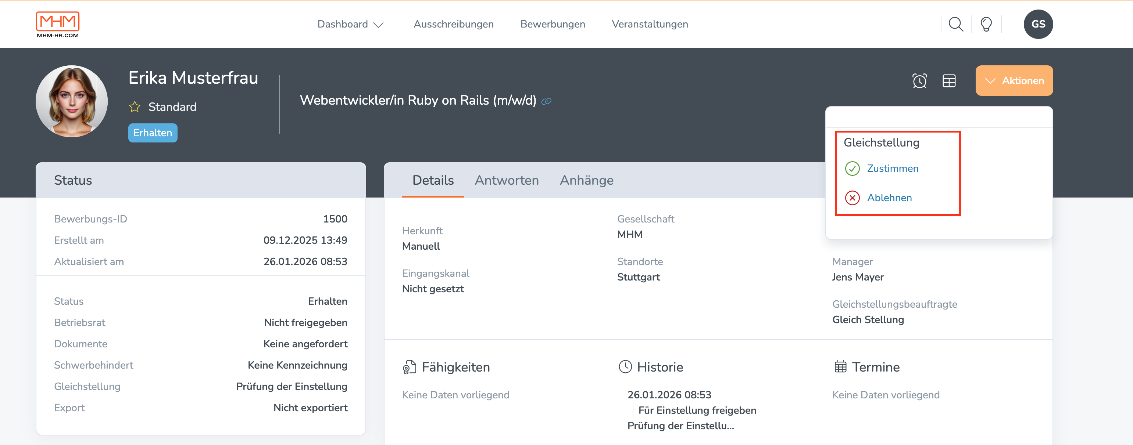Open the Aktionen dropdown button
Screen dimensions: 1133x445
1014,80
